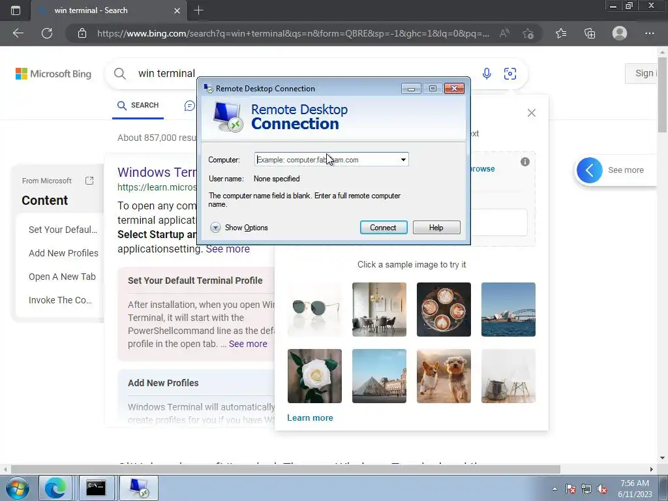This screenshot has width=668, height=501.
Task: Click the Microsoft Bing logo
Action: pyautogui.click(x=53, y=74)
